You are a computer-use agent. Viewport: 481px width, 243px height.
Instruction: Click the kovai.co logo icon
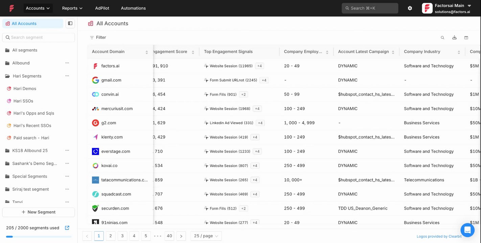[95, 166]
